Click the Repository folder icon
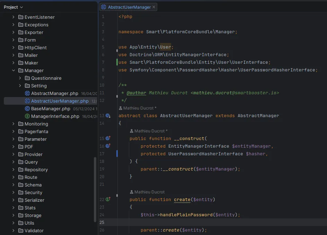This screenshot has height=235, width=327. click(21, 169)
